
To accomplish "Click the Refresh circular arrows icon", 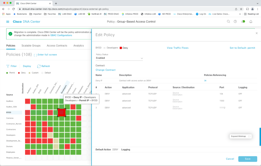I will [39, 66].
